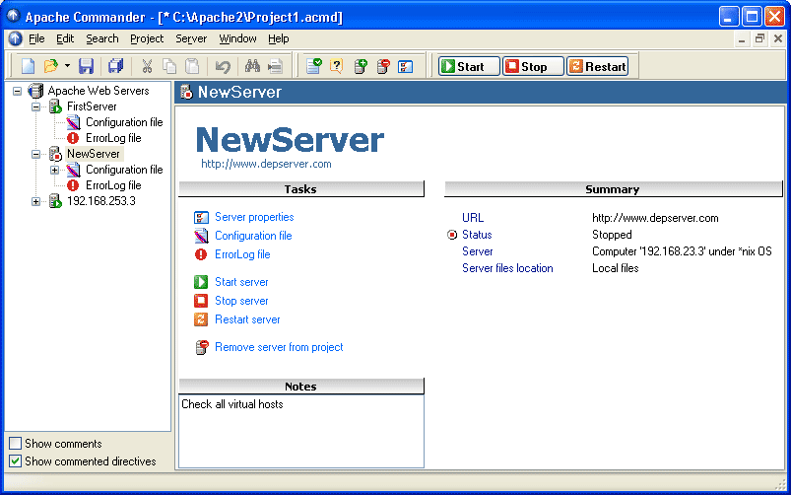
Task: Click the http://www.depserver.com link under NewServer heading
Action: [266, 164]
